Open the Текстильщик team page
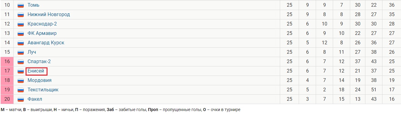 43,90
